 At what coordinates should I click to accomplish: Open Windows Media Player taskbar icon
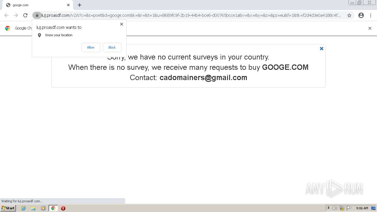43,208
